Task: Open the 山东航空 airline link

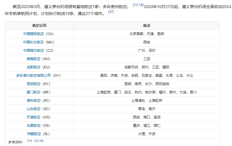Action: click(x=33, y=109)
